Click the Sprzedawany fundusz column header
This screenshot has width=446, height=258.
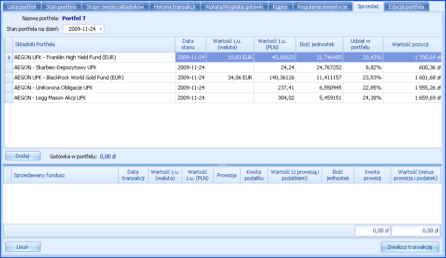point(65,175)
